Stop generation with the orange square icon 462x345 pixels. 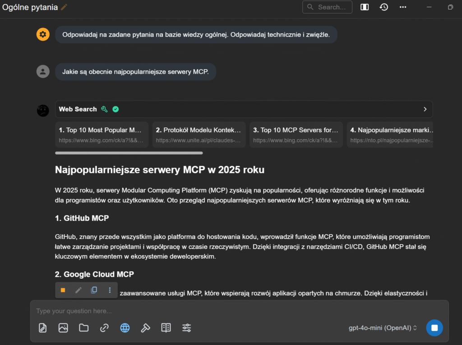[63, 290]
